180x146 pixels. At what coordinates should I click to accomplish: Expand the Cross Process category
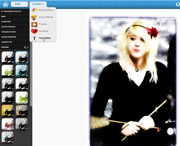coord(15,37)
